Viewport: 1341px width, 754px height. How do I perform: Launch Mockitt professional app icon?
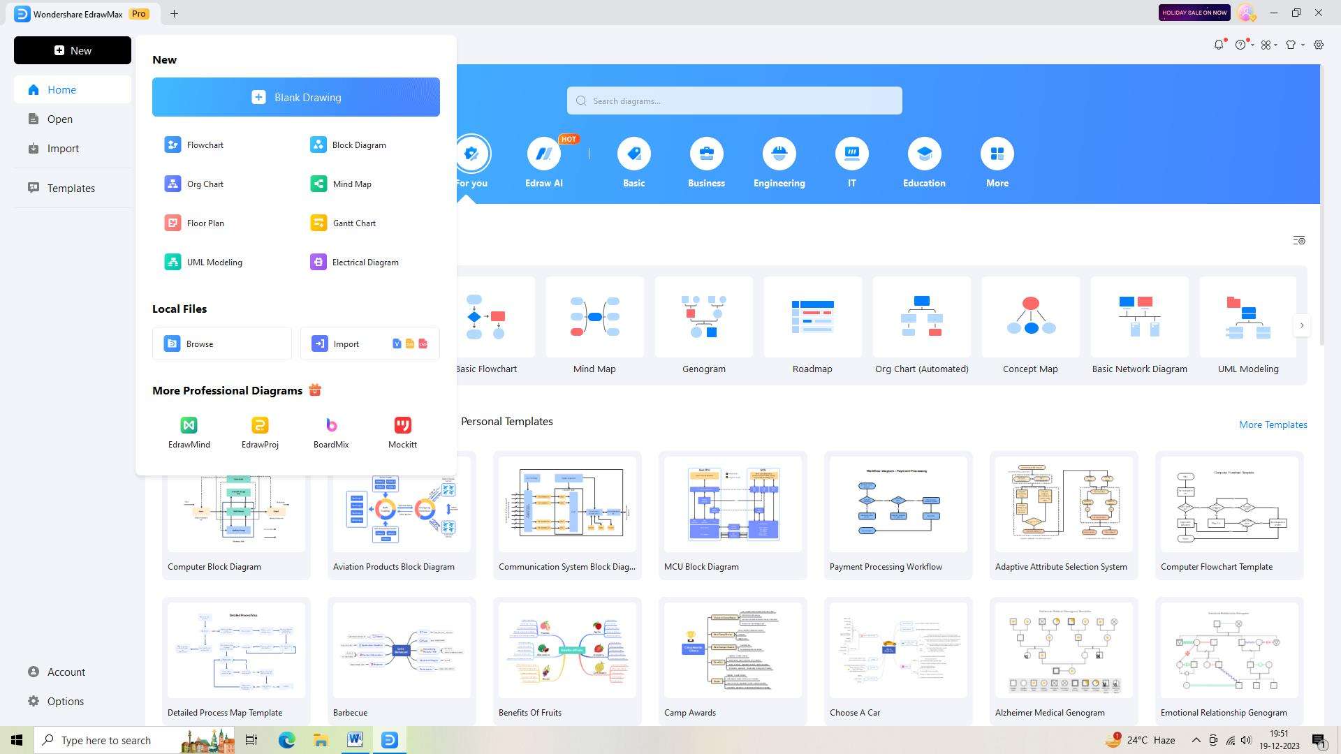point(402,424)
